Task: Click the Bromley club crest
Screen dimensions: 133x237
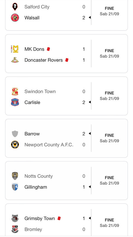Action: coord(15,229)
